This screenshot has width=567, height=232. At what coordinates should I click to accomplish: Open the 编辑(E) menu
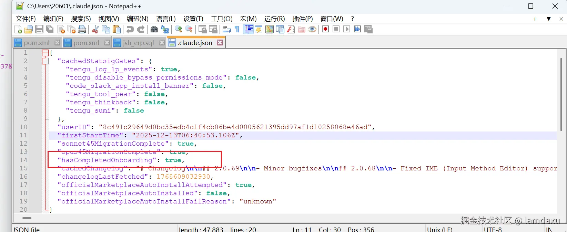click(53, 19)
